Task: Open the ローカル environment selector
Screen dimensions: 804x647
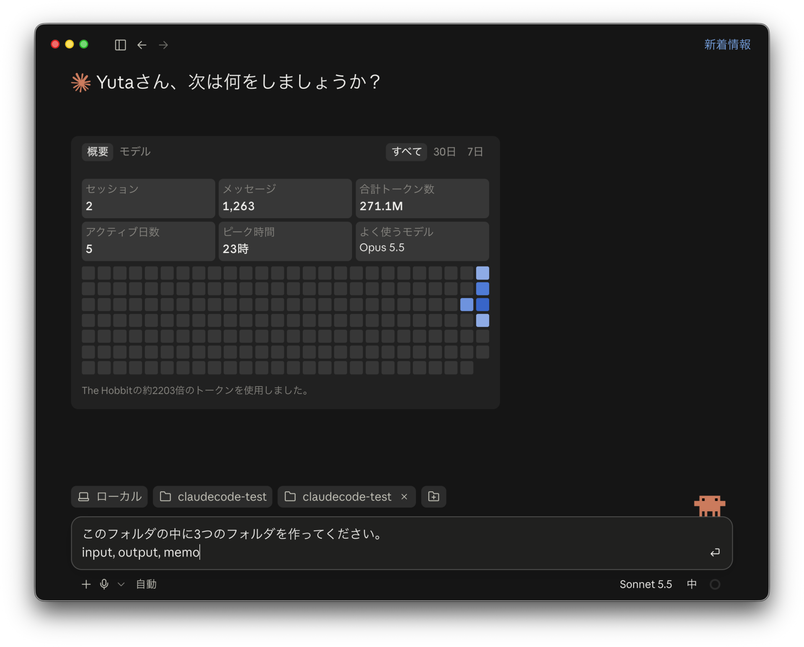Action: [110, 497]
